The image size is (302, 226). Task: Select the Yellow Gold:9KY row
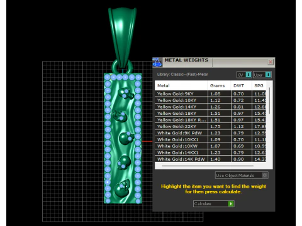pos(211,94)
